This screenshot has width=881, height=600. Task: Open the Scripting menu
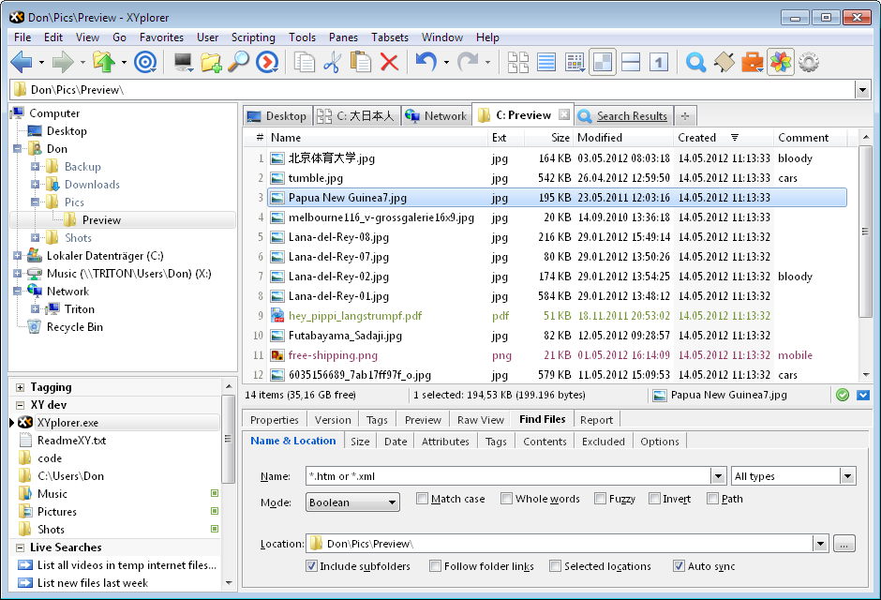click(x=253, y=37)
